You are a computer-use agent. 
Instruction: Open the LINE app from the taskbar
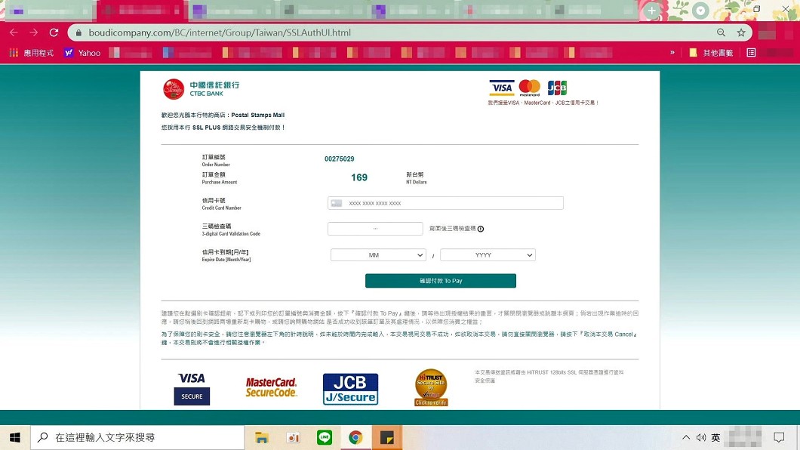325,437
